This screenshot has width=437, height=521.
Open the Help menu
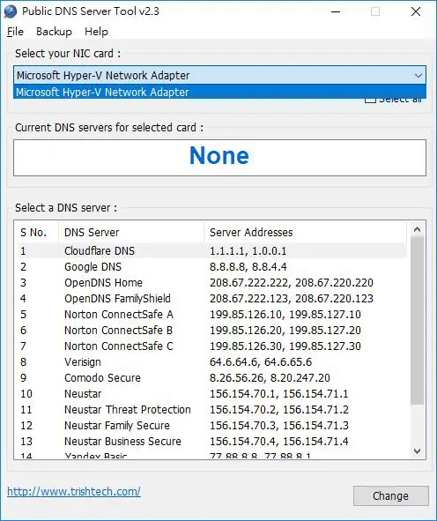96,32
